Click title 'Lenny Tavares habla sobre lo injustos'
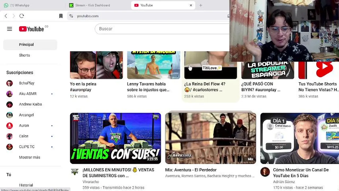 pyautogui.click(x=148, y=87)
